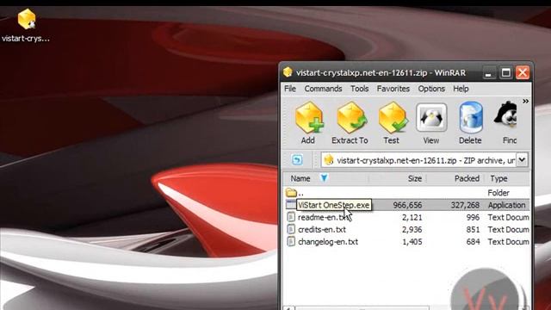Select the parent folder '..' row

coord(407,193)
